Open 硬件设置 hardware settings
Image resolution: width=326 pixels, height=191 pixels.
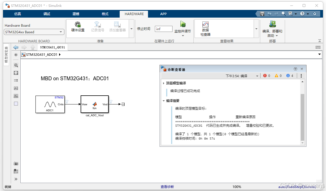pos(78,27)
